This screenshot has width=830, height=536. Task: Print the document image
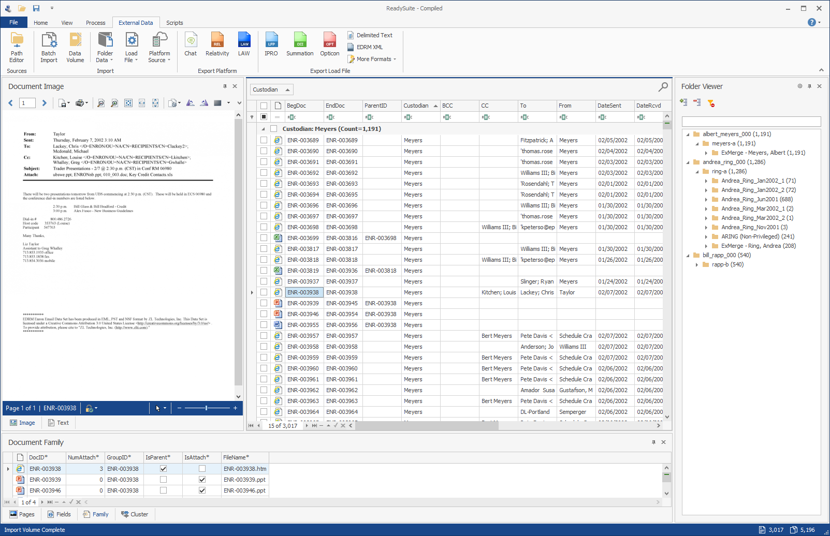pos(80,103)
